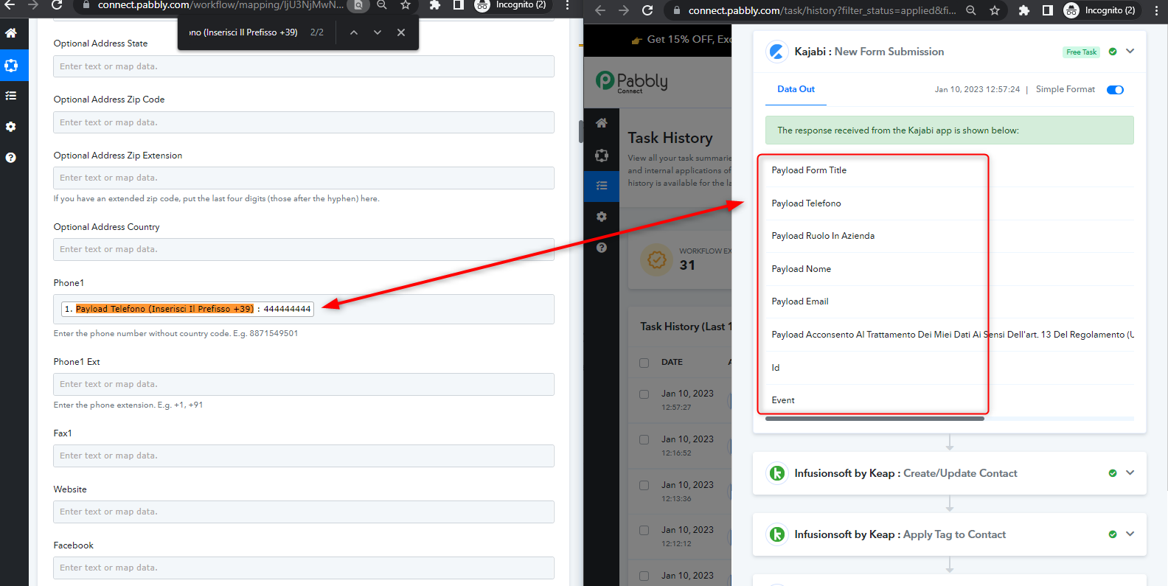Go to previous find-in-page match
The height and width of the screenshot is (586, 1168).
pos(354,32)
